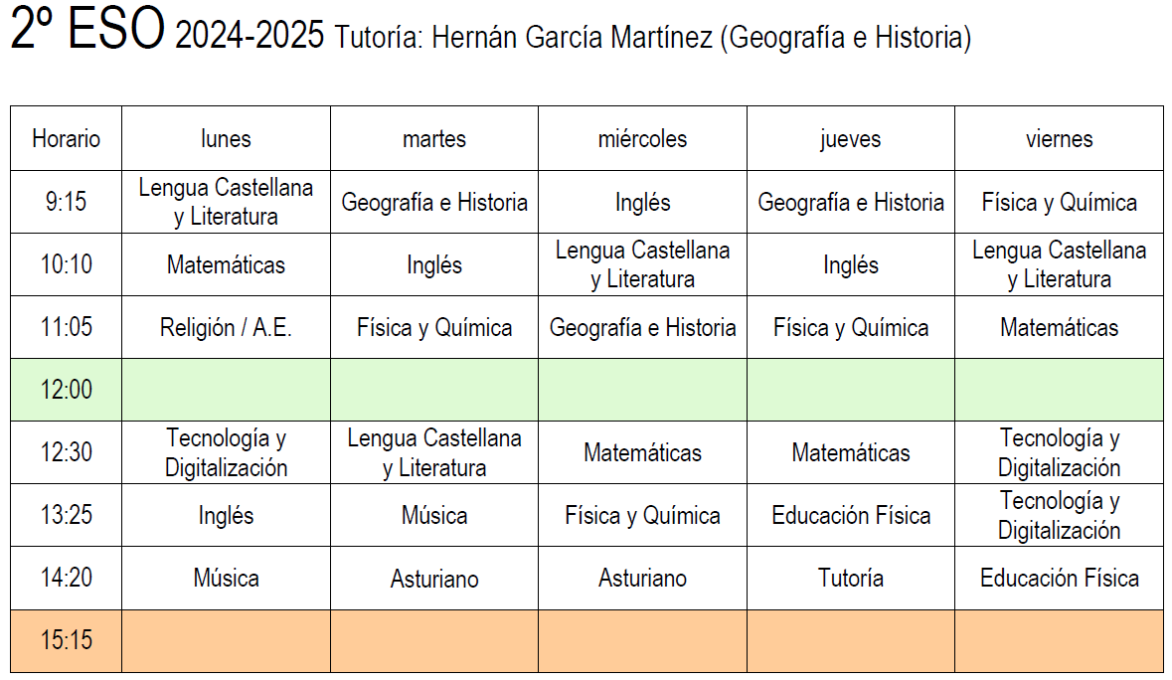Image resolution: width=1172 pixels, height=680 pixels.
Task: Click the miércoles column header
Action: click(x=642, y=139)
